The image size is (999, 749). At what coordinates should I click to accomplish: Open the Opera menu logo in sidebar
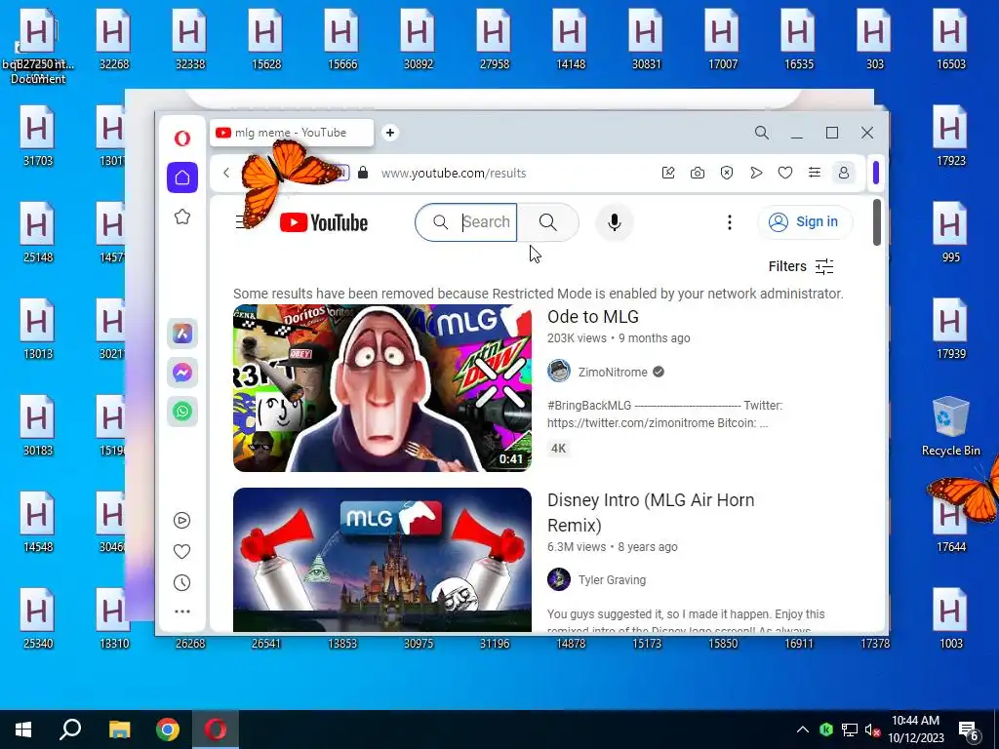[182, 138]
